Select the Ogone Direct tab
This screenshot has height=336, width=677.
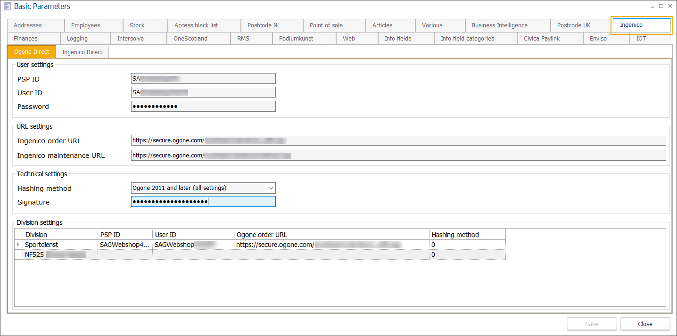pos(31,52)
